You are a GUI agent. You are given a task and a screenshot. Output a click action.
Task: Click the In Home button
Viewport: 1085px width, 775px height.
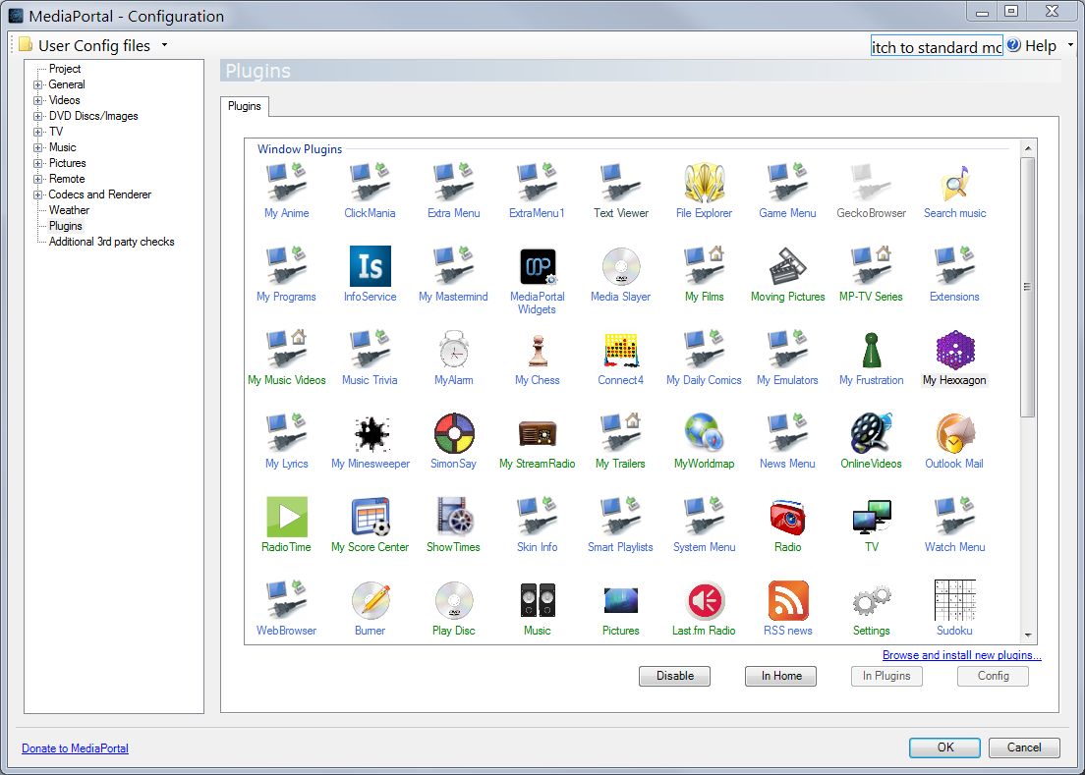781,676
